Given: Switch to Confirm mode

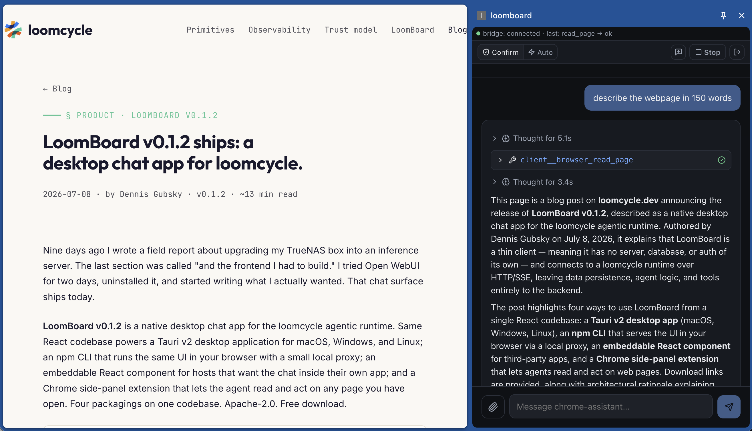Looking at the screenshot, I should click(x=501, y=52).
